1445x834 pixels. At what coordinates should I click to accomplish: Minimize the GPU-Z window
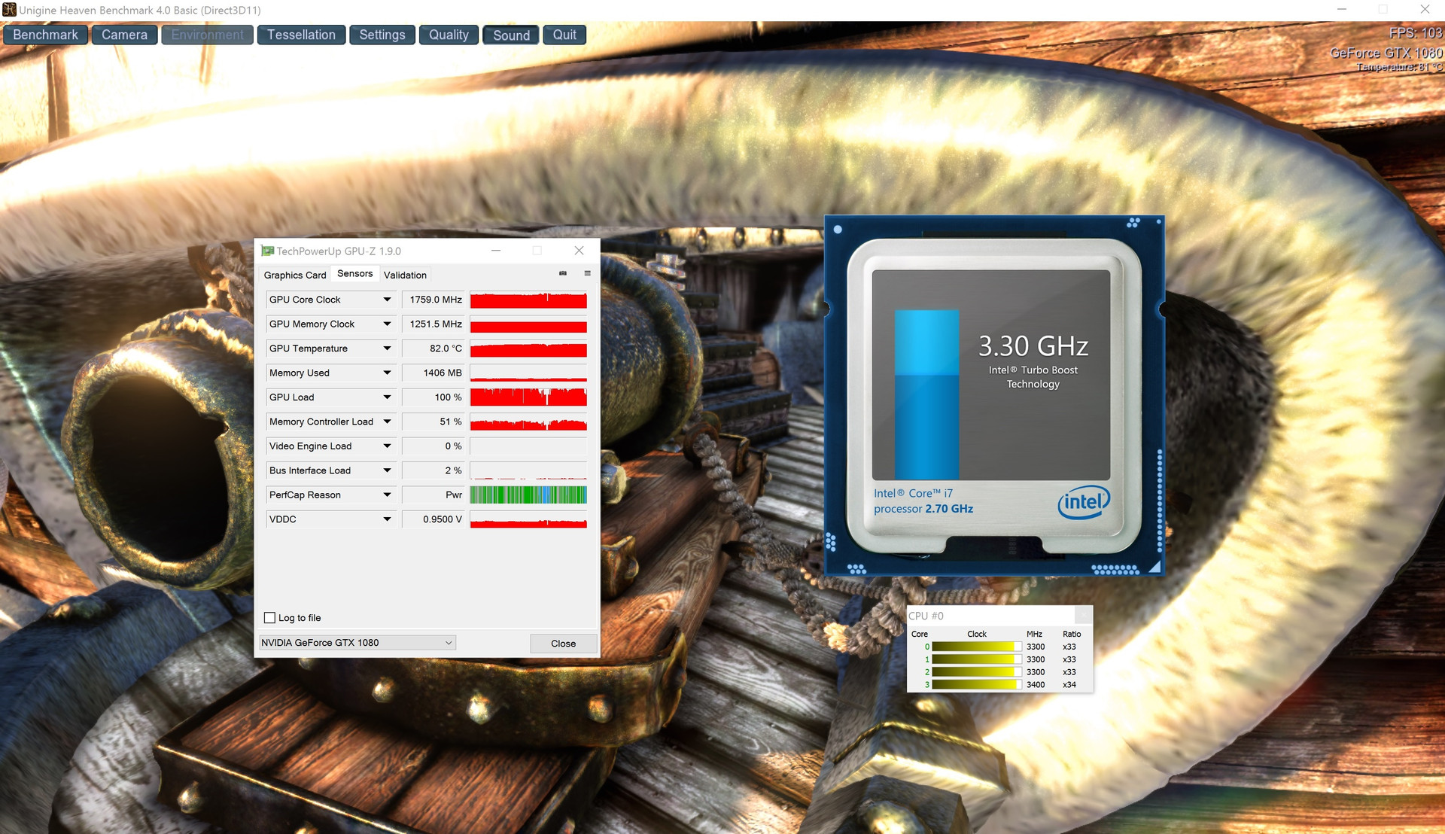[x=496, y=251]
